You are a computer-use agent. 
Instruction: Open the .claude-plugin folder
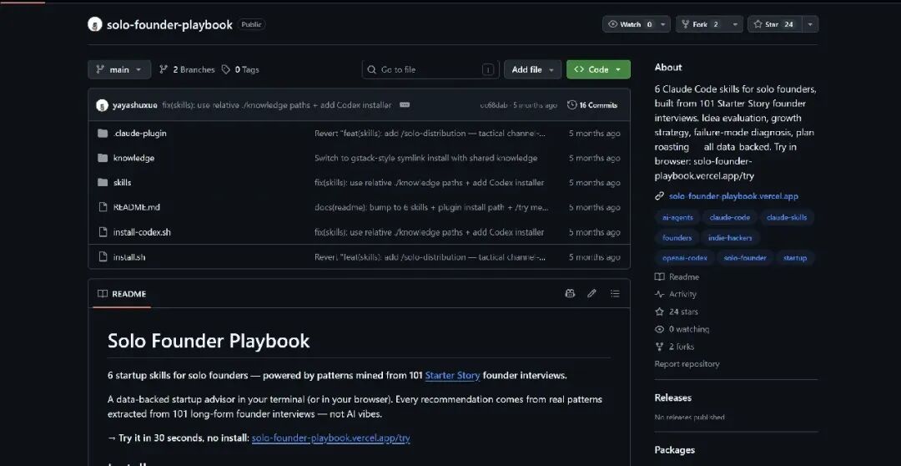tap(139, 134)
